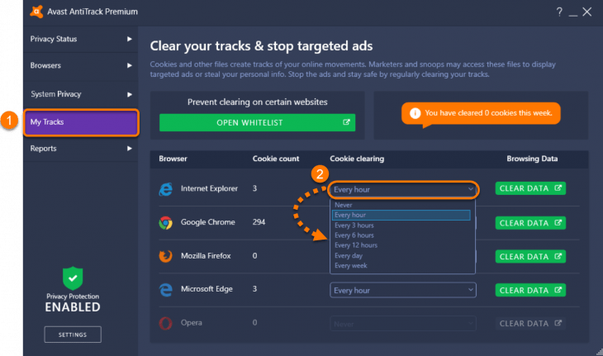Open Browsers section in sidebar
Image resolution: width=603 pixels, height=356 pixels.
81,65
